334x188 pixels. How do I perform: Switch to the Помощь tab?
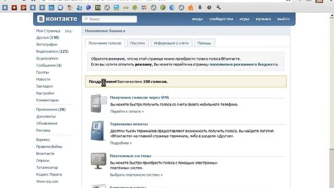(x=204, y=43)
